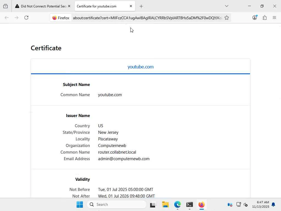The width and height of the screenshot is (281, 211).
Task: Open clock showing 6:47 AM
Action: 261,204
